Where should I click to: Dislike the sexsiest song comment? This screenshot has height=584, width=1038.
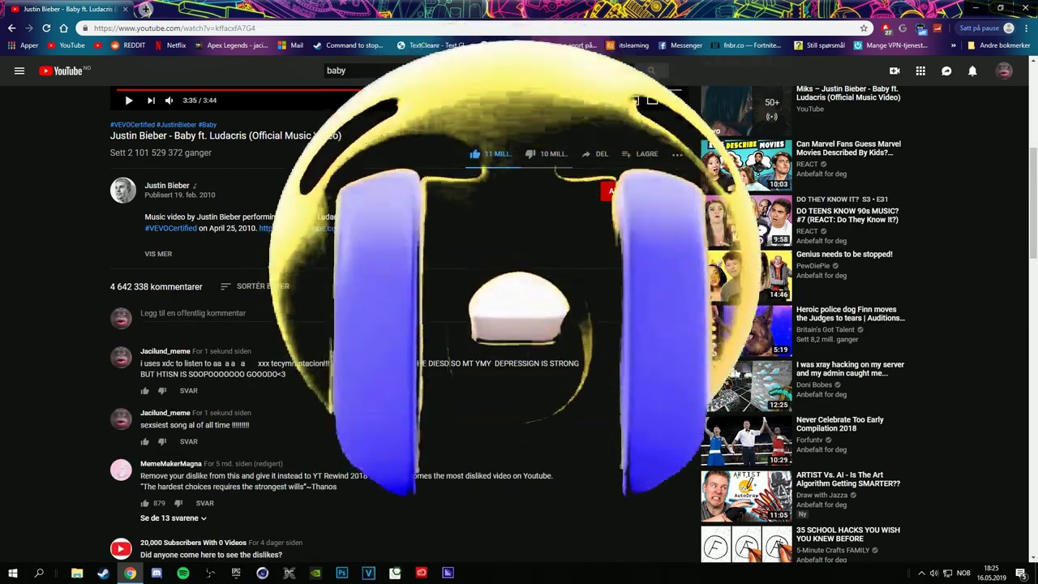[162, 442]
